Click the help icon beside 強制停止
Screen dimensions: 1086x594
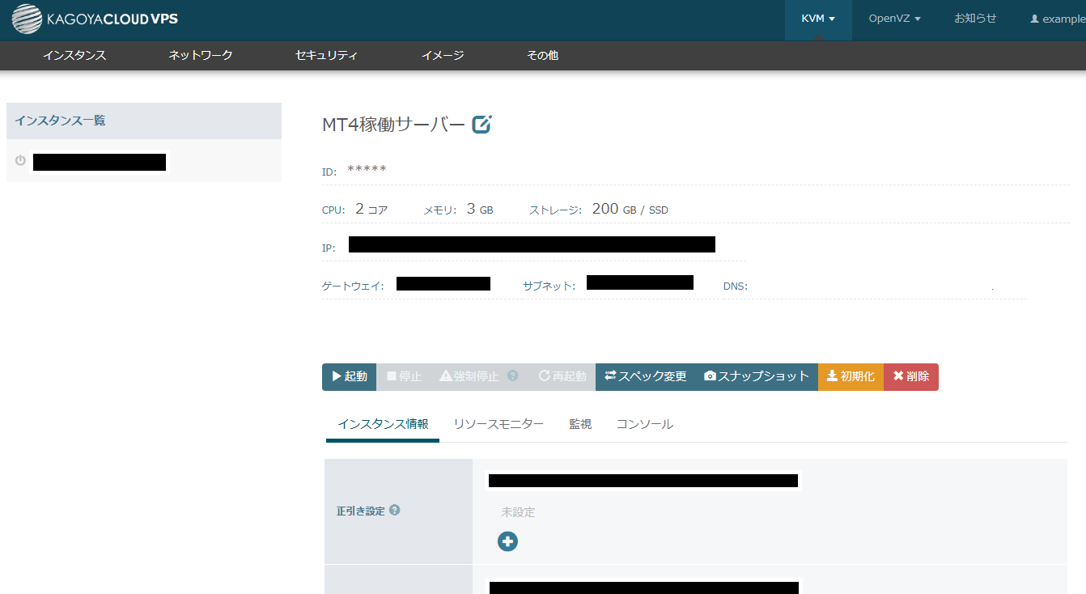(x=512, y=376)
